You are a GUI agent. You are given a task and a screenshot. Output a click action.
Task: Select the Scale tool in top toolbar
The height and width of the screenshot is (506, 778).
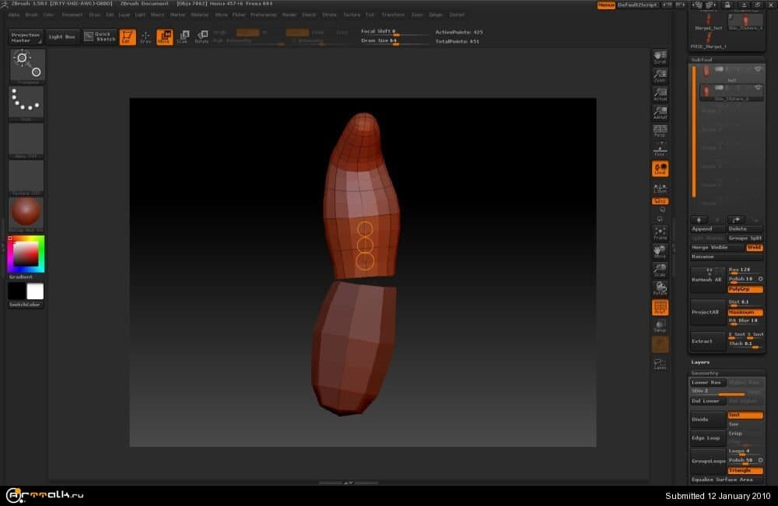[x=183, y=37]
